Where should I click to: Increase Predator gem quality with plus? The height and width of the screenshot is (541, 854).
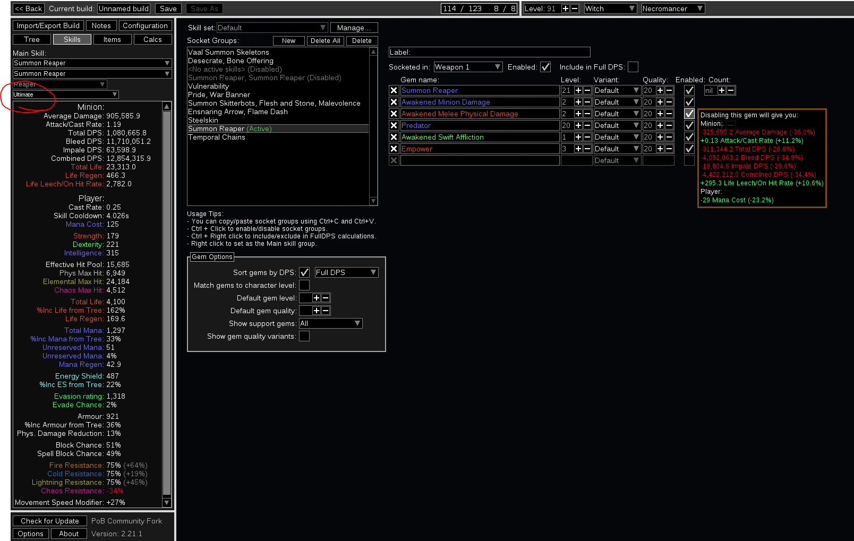[x=660, y=125]
